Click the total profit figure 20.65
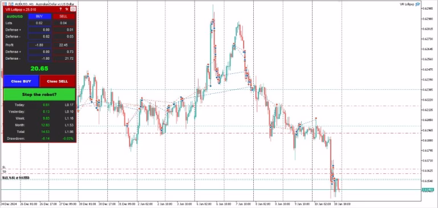This screenshot has height=208, width=438. [x=39, y=68]
